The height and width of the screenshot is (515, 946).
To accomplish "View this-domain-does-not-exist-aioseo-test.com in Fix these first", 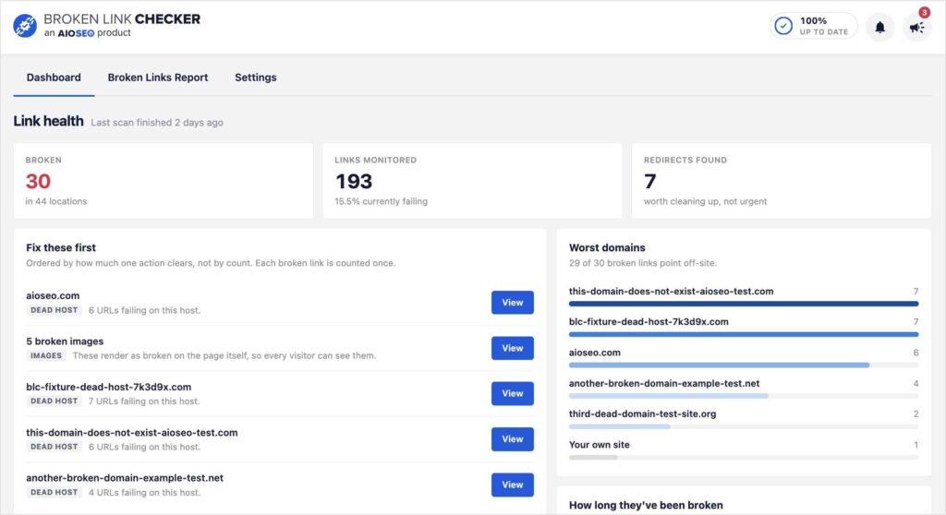I will [512, 439].
